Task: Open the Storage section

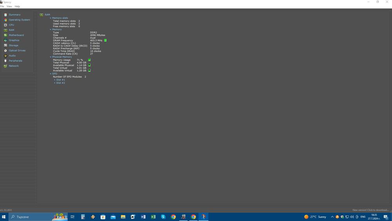Action: click(13, 45)
